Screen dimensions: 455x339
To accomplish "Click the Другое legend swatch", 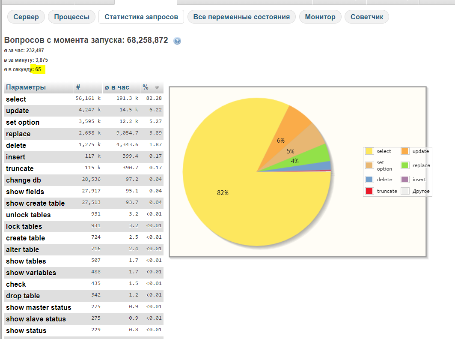I will click(x=405, y=191).
